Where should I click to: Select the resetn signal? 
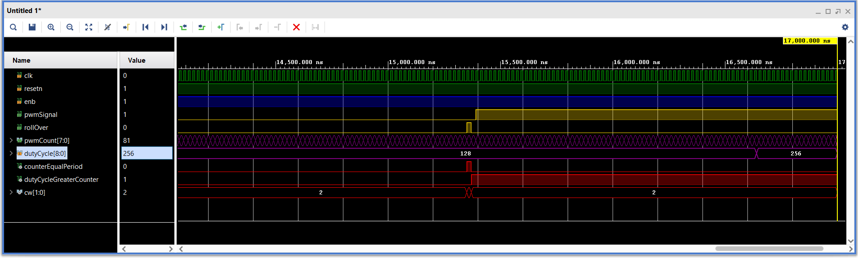point(33,89)
